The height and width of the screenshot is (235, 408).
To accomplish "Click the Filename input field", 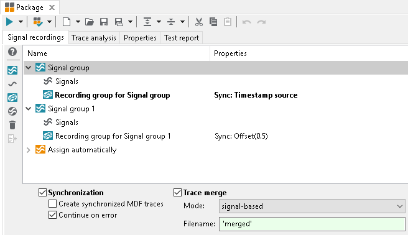I will click(x=312, y=224).
